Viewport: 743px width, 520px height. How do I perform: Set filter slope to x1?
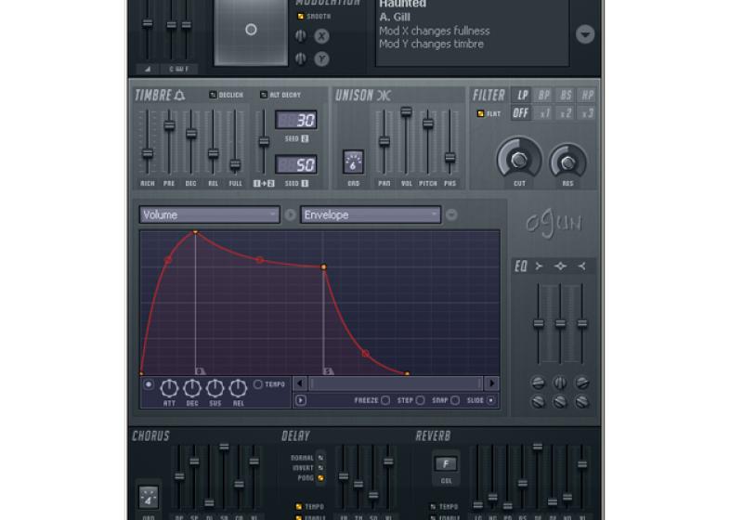click(543, 113)
